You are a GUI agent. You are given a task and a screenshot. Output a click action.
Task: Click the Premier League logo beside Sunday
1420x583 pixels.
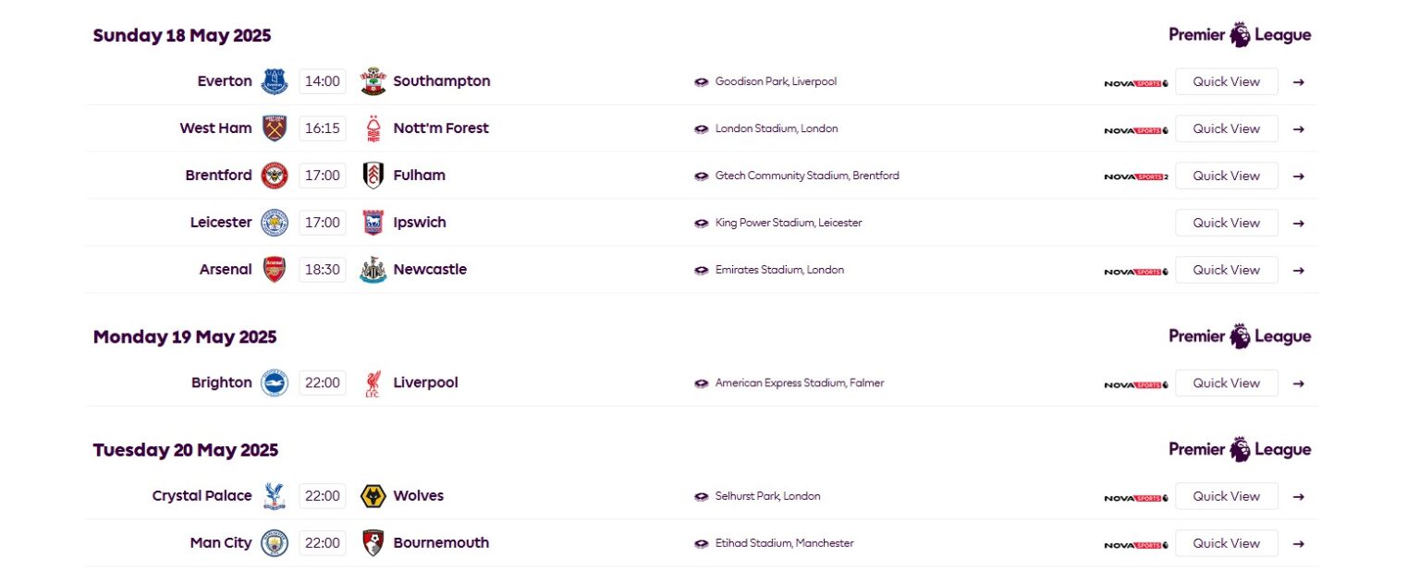pos(1240,35)
